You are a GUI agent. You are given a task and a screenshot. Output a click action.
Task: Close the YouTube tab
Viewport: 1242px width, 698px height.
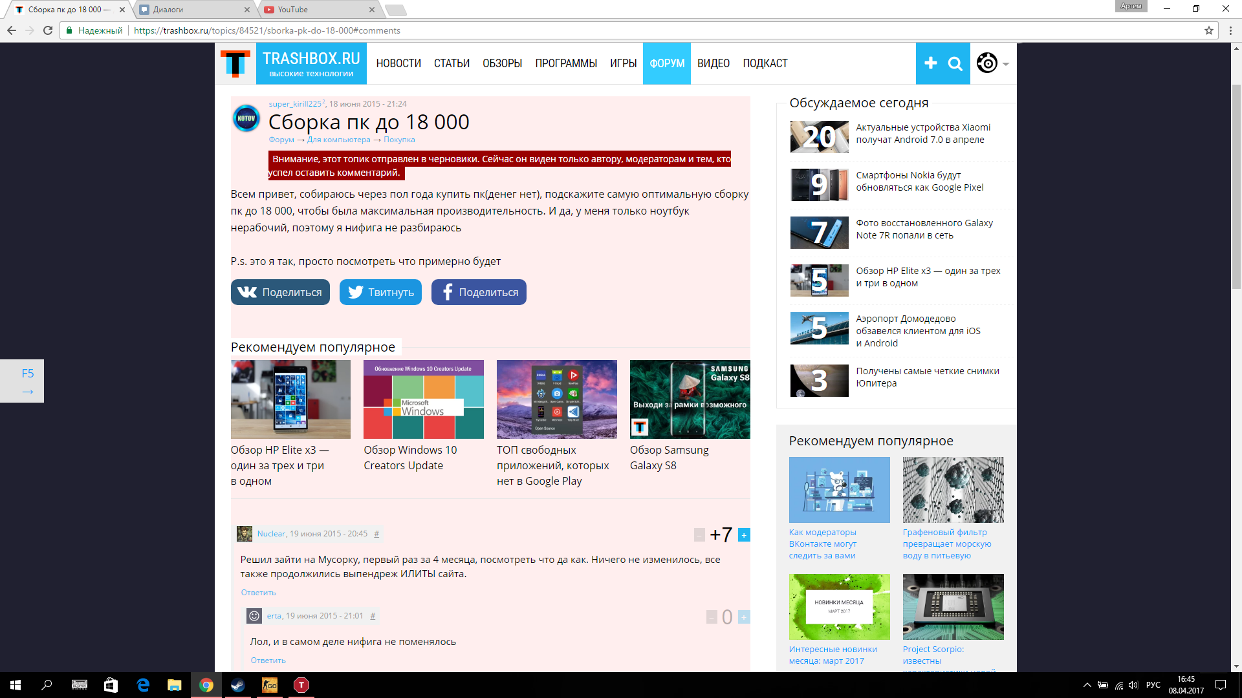tap(372, 10)
